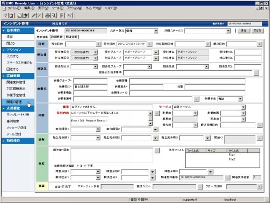Image resolution: width=270 pixels, height=203 pixels.
Task: Click ステータスを進める in the sidebar
Action: [x=19, y=63]
